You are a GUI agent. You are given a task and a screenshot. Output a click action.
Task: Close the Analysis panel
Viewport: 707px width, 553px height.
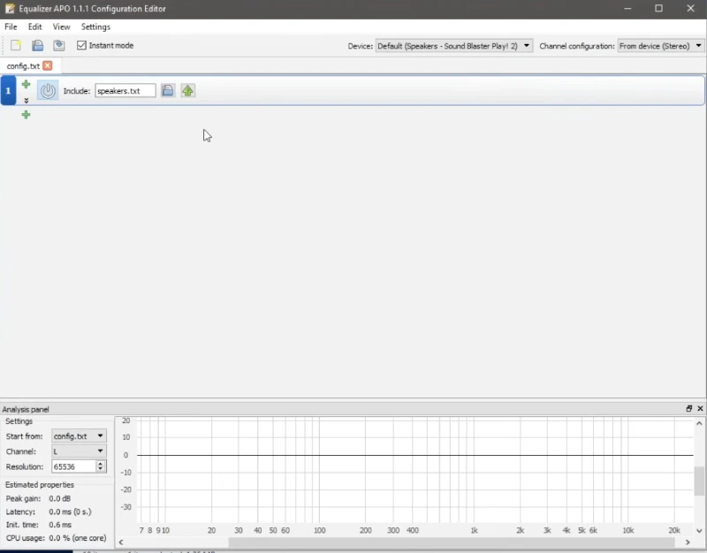pos(700,409)
